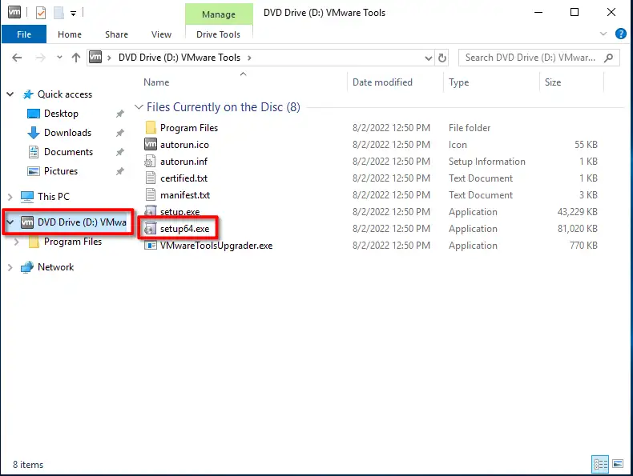This screenshot has height=476, width=633.
Task: Go back with the Back arrow
Action: click(x=17, y=58)
